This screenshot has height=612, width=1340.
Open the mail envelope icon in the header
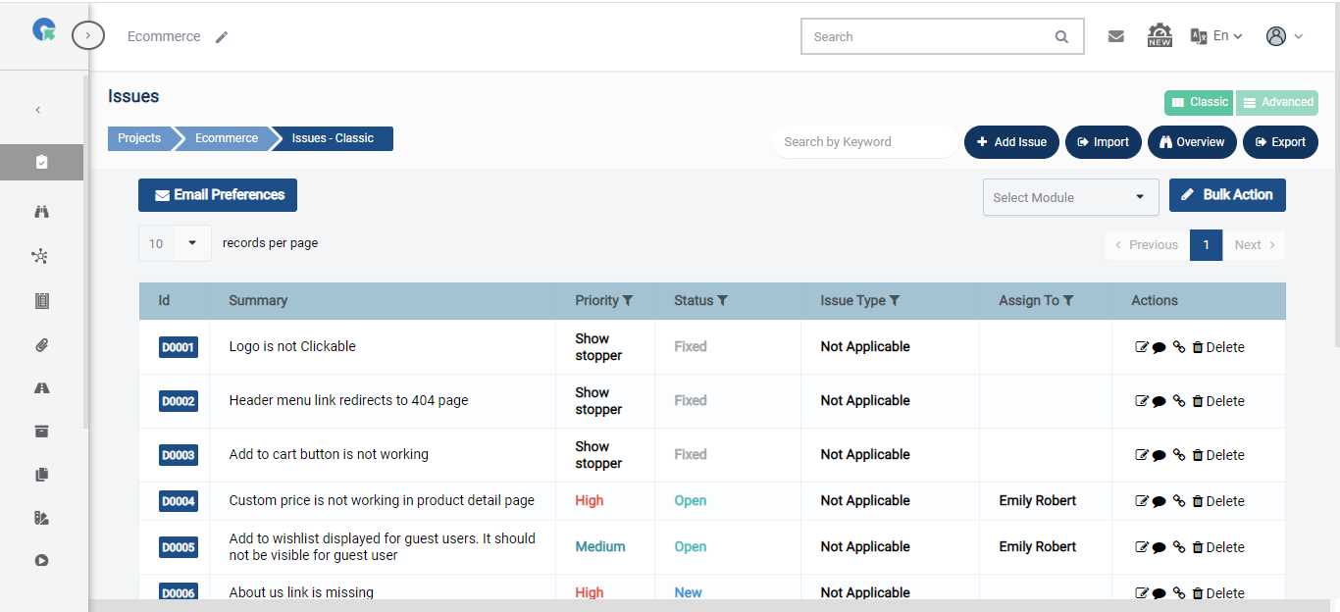click(1116, 36)
